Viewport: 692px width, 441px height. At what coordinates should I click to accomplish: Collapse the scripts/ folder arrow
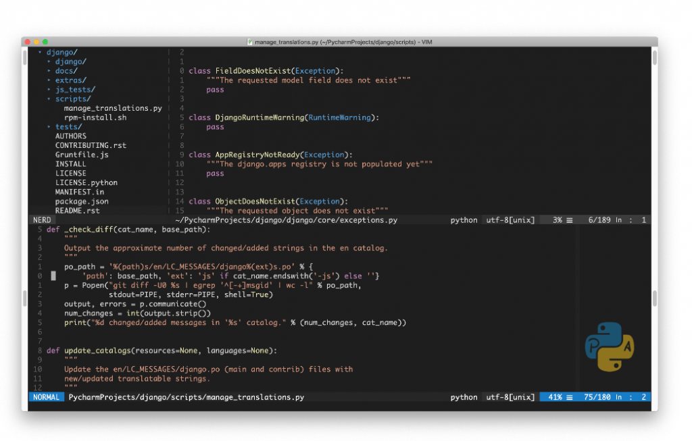(49, 99)
